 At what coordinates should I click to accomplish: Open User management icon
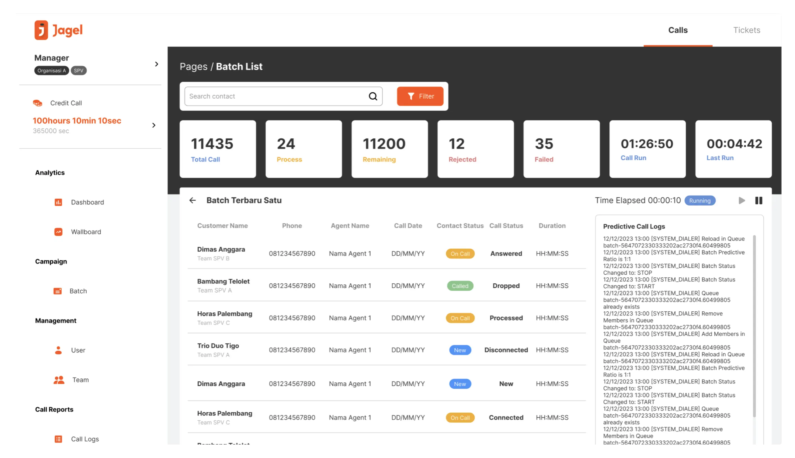[58, 350]
